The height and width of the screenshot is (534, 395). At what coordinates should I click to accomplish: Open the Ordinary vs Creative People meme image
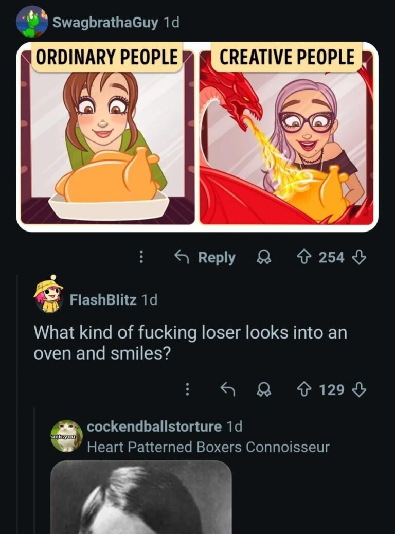pos(197,136)
